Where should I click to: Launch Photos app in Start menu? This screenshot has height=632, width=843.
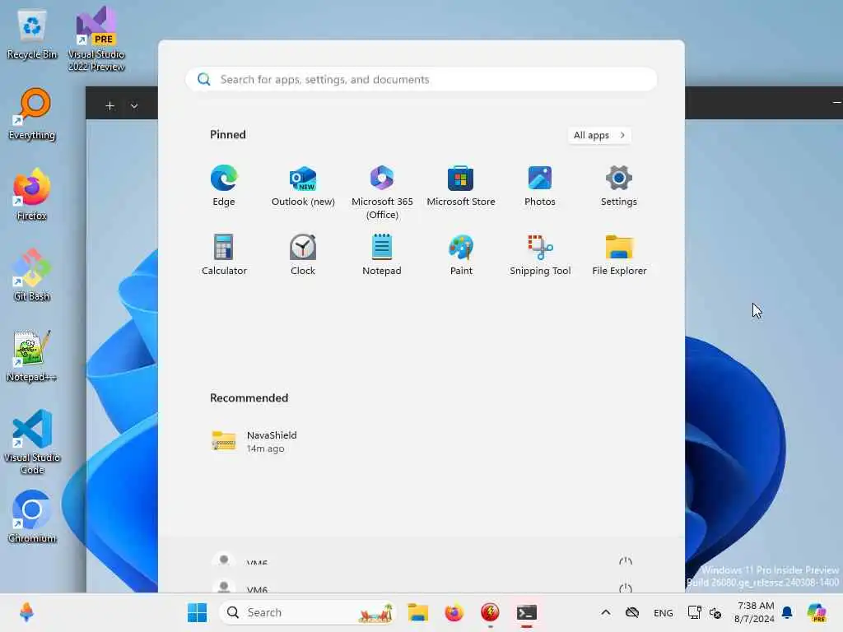tap(540, 185)
